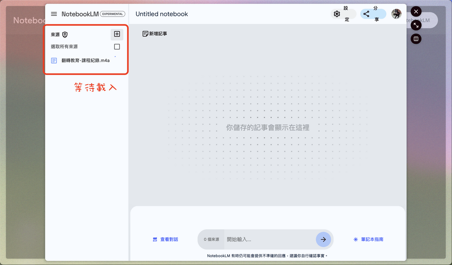This screenshot has width=452, height=265.
Task: Click the Untitled notebook title
Action: [162, 14]
